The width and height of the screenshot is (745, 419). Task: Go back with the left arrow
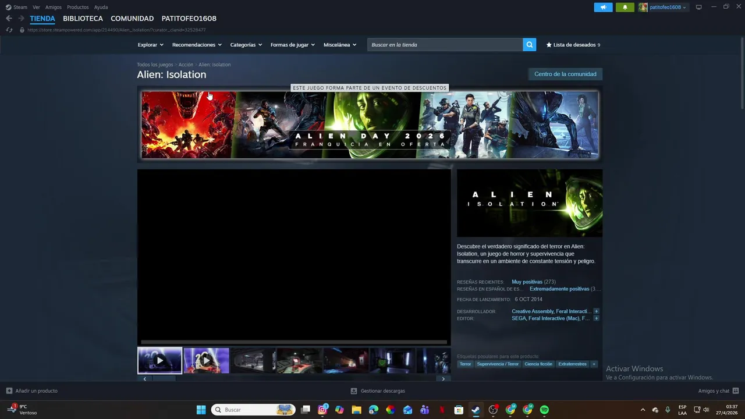coord(9,19)
